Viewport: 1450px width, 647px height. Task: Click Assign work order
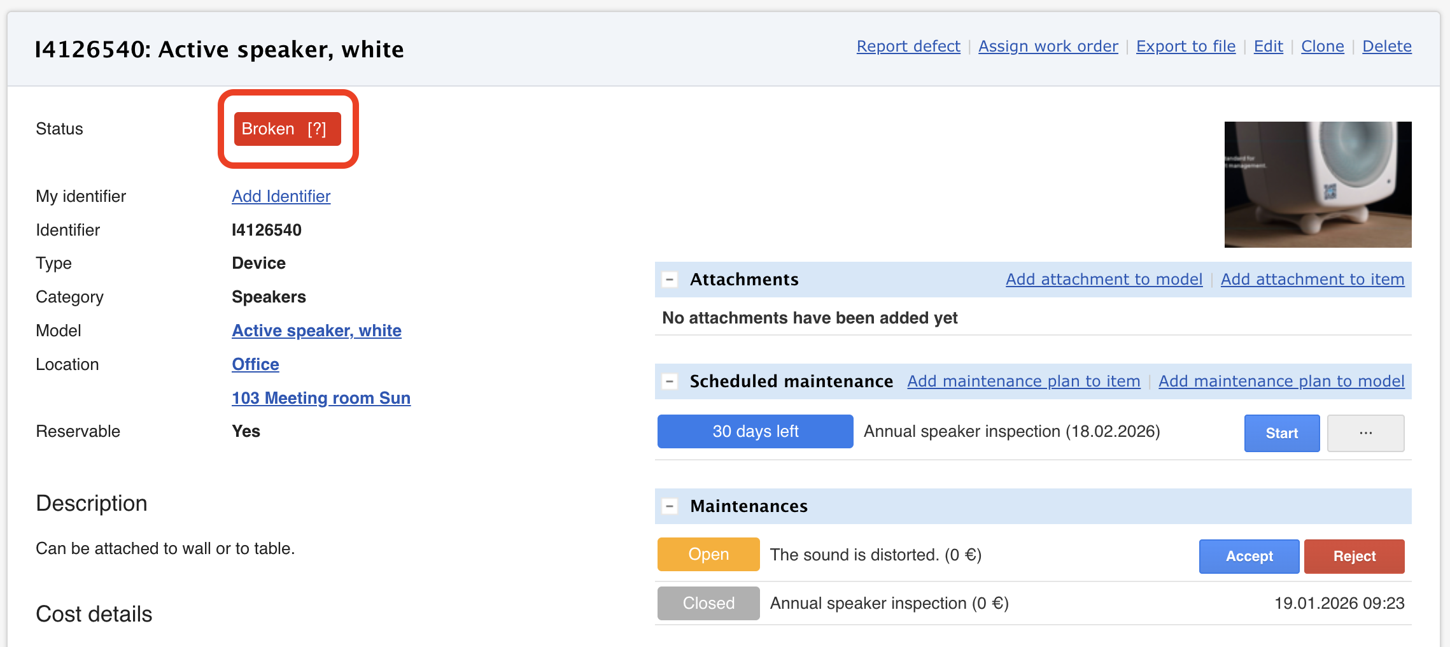tap(1048, 46)
